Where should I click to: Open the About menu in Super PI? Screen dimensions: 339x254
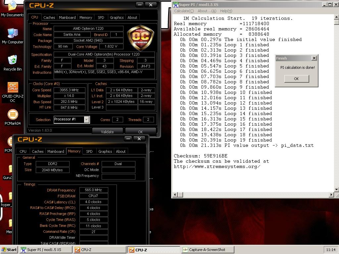pos(207,11)
